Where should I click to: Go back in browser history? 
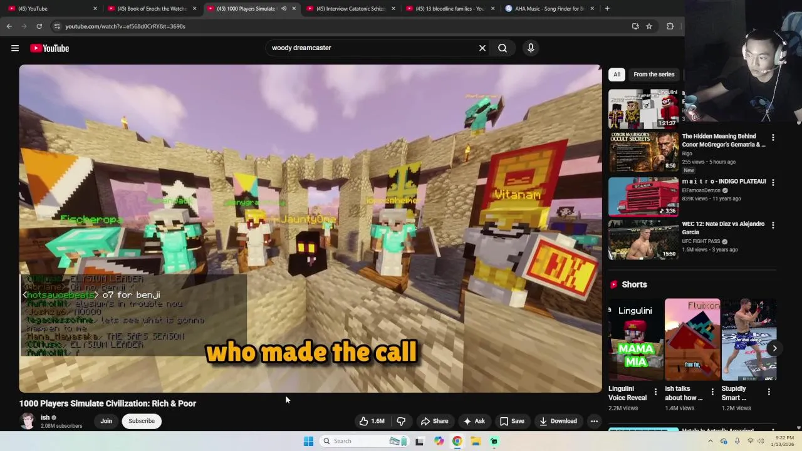point(9,26)
